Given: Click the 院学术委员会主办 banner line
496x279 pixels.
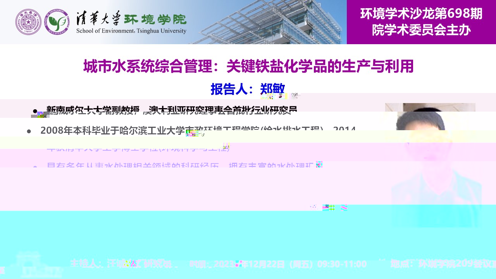Looking at the screenshot, I should [x=421, y=30].
